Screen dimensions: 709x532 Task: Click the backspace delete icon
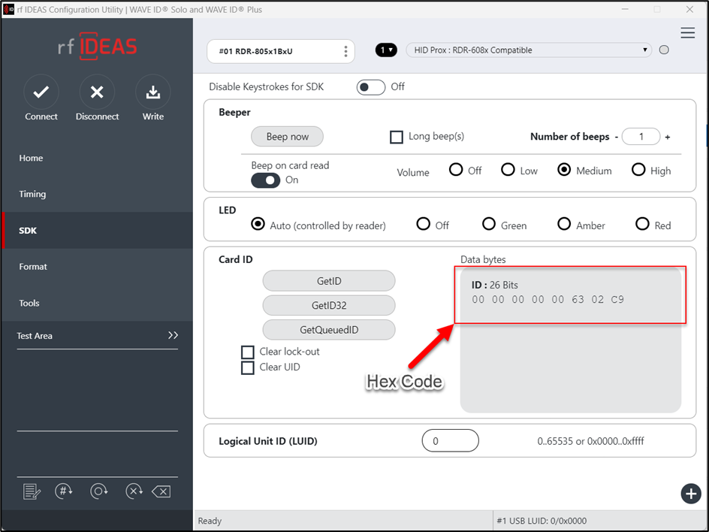tap(161, 491)
